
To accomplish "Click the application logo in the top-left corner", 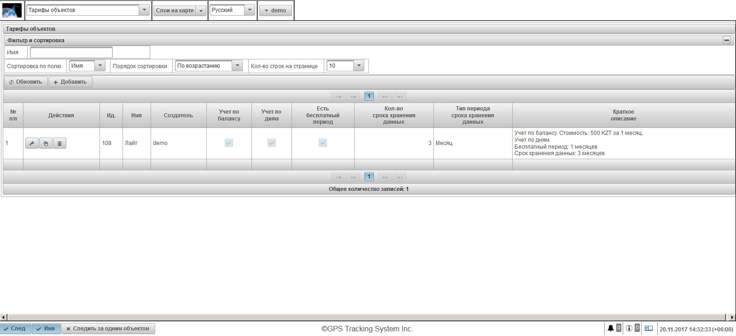I will coord(12,10).
